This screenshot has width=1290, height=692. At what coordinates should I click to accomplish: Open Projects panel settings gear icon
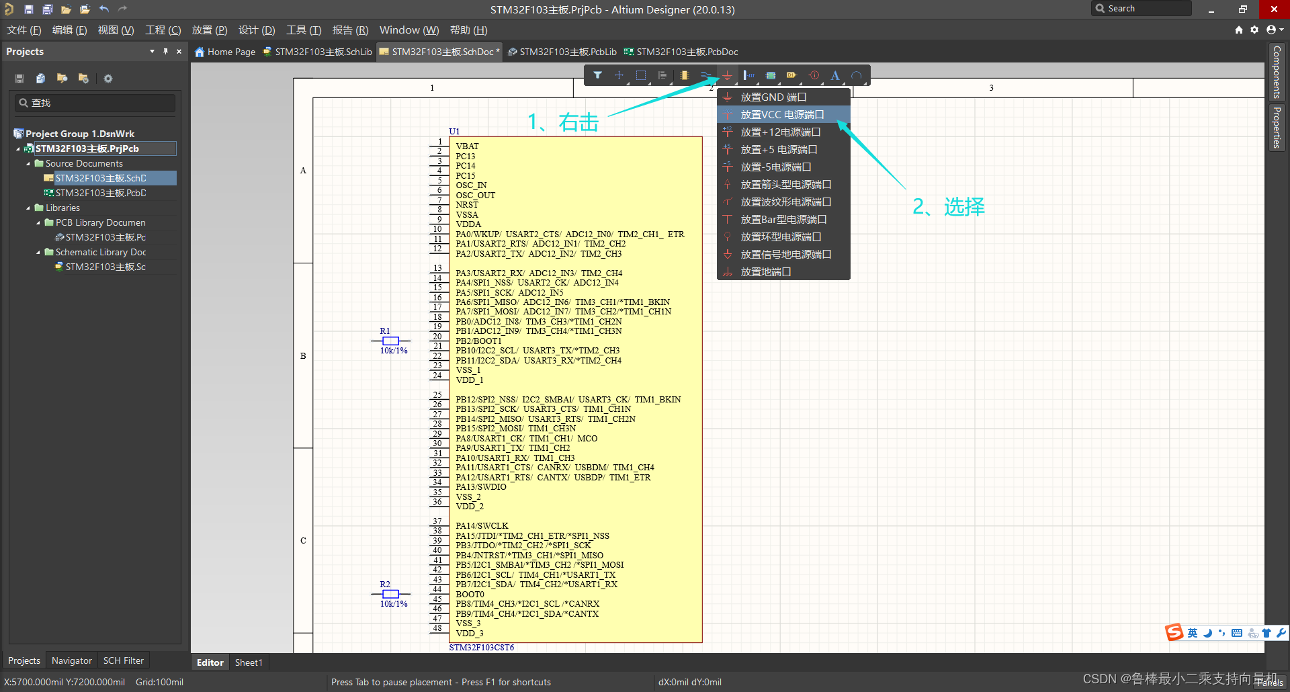click(107, 79)
